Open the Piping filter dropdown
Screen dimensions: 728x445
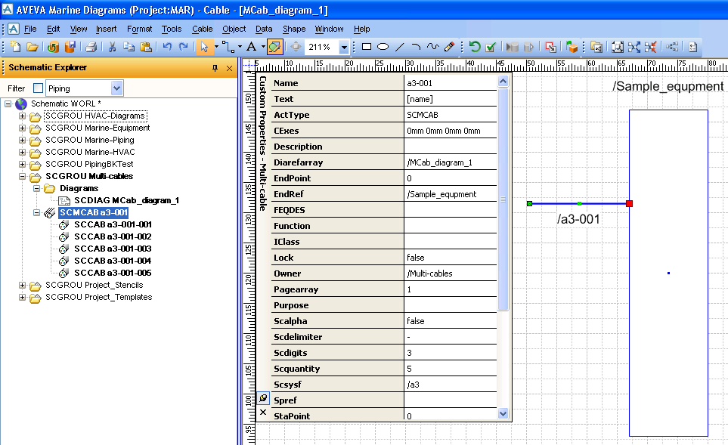tap(116, 88)
